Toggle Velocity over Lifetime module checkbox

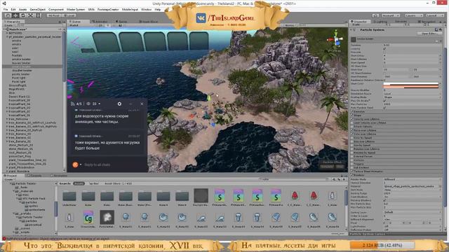pos(352,119)
